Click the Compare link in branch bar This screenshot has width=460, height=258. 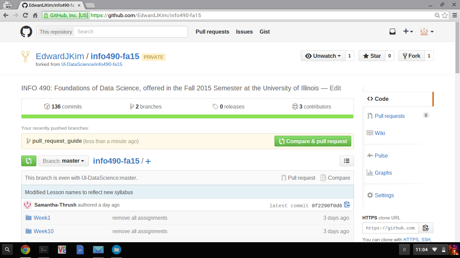point(335,178)
